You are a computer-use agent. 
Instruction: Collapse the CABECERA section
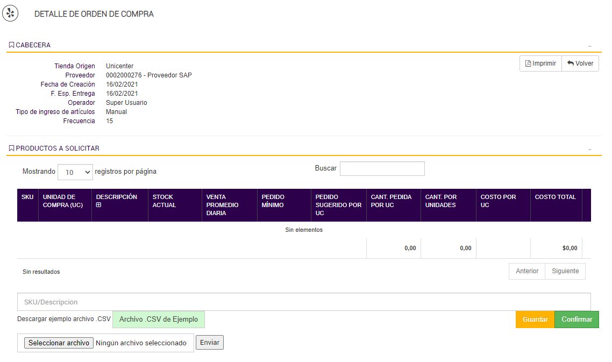tap(590, 46)
